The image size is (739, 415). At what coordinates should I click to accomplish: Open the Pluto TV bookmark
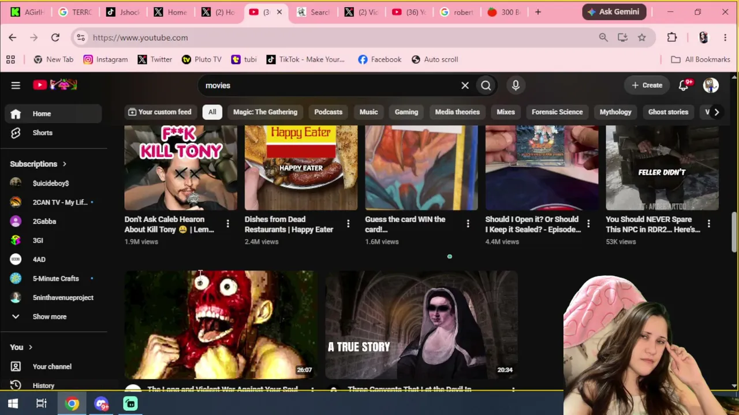(201, 59)
